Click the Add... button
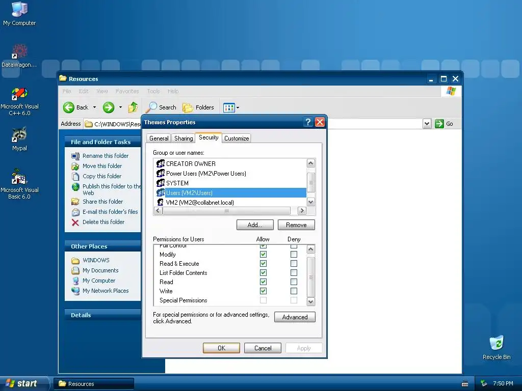Viewport: 522px width, 391px height. pyautogui.click(x=255, y=225)
